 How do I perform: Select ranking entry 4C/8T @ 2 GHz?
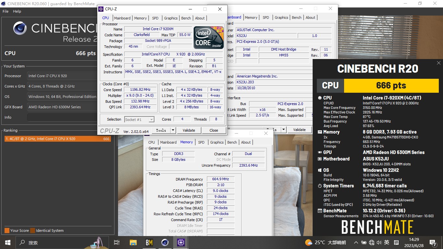(57, 139)
